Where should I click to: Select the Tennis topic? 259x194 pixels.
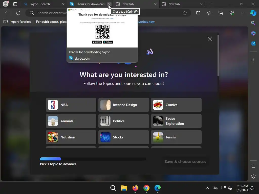pyautogui.click(x=176, y=137)
